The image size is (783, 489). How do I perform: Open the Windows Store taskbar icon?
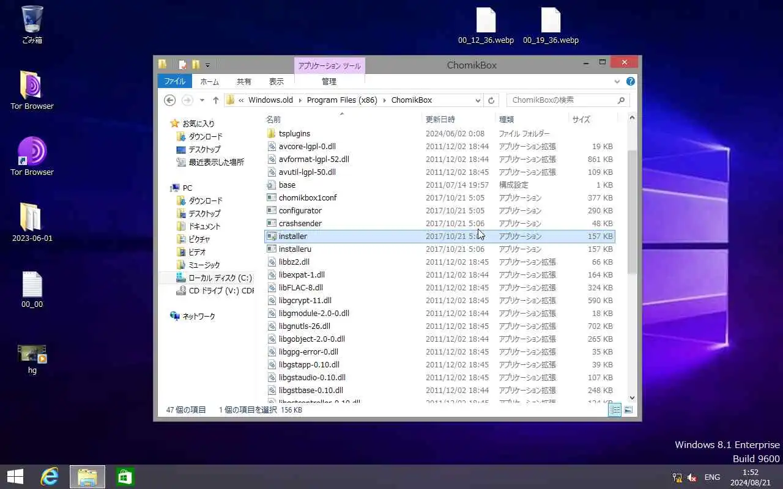click(125, 477)
